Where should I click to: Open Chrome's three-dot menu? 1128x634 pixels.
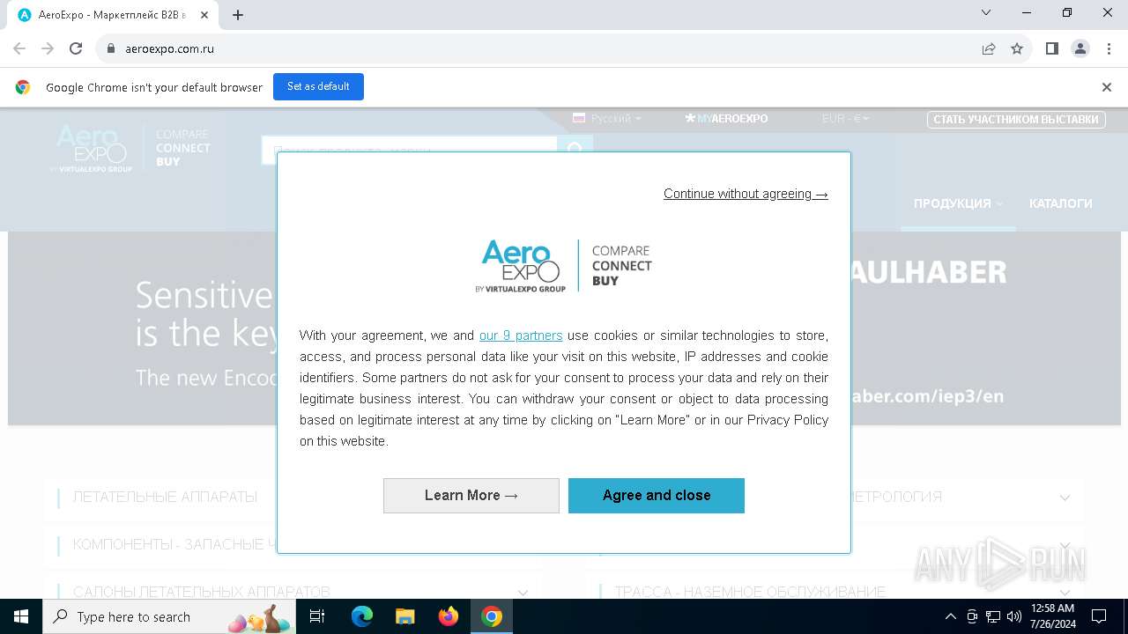[x=1108, y=48]
